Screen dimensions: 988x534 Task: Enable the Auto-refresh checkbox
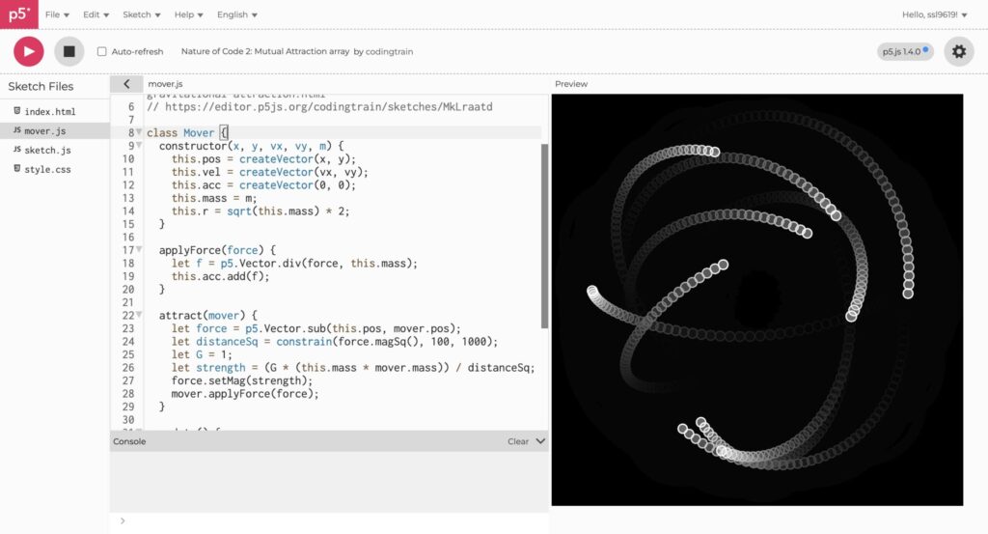point(102,51)
